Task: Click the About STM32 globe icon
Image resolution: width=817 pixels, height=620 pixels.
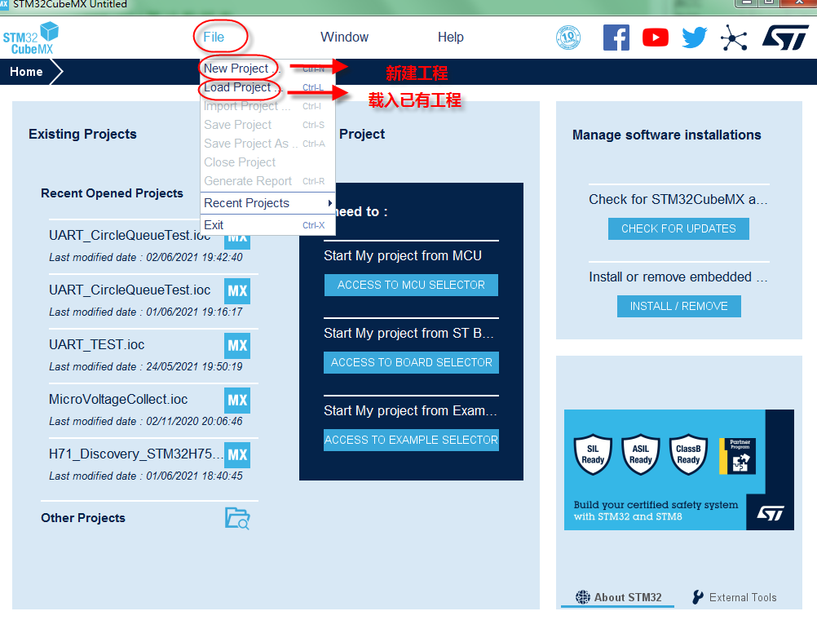Action: tap(582, 597)
